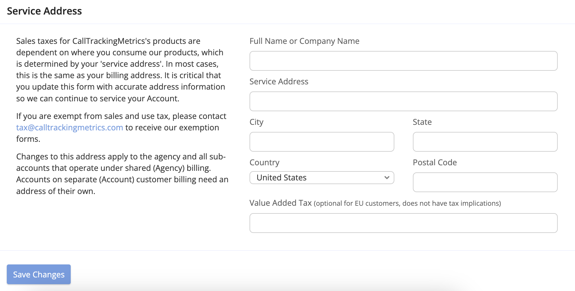Focus the Service Address text input box

[403, 101]
